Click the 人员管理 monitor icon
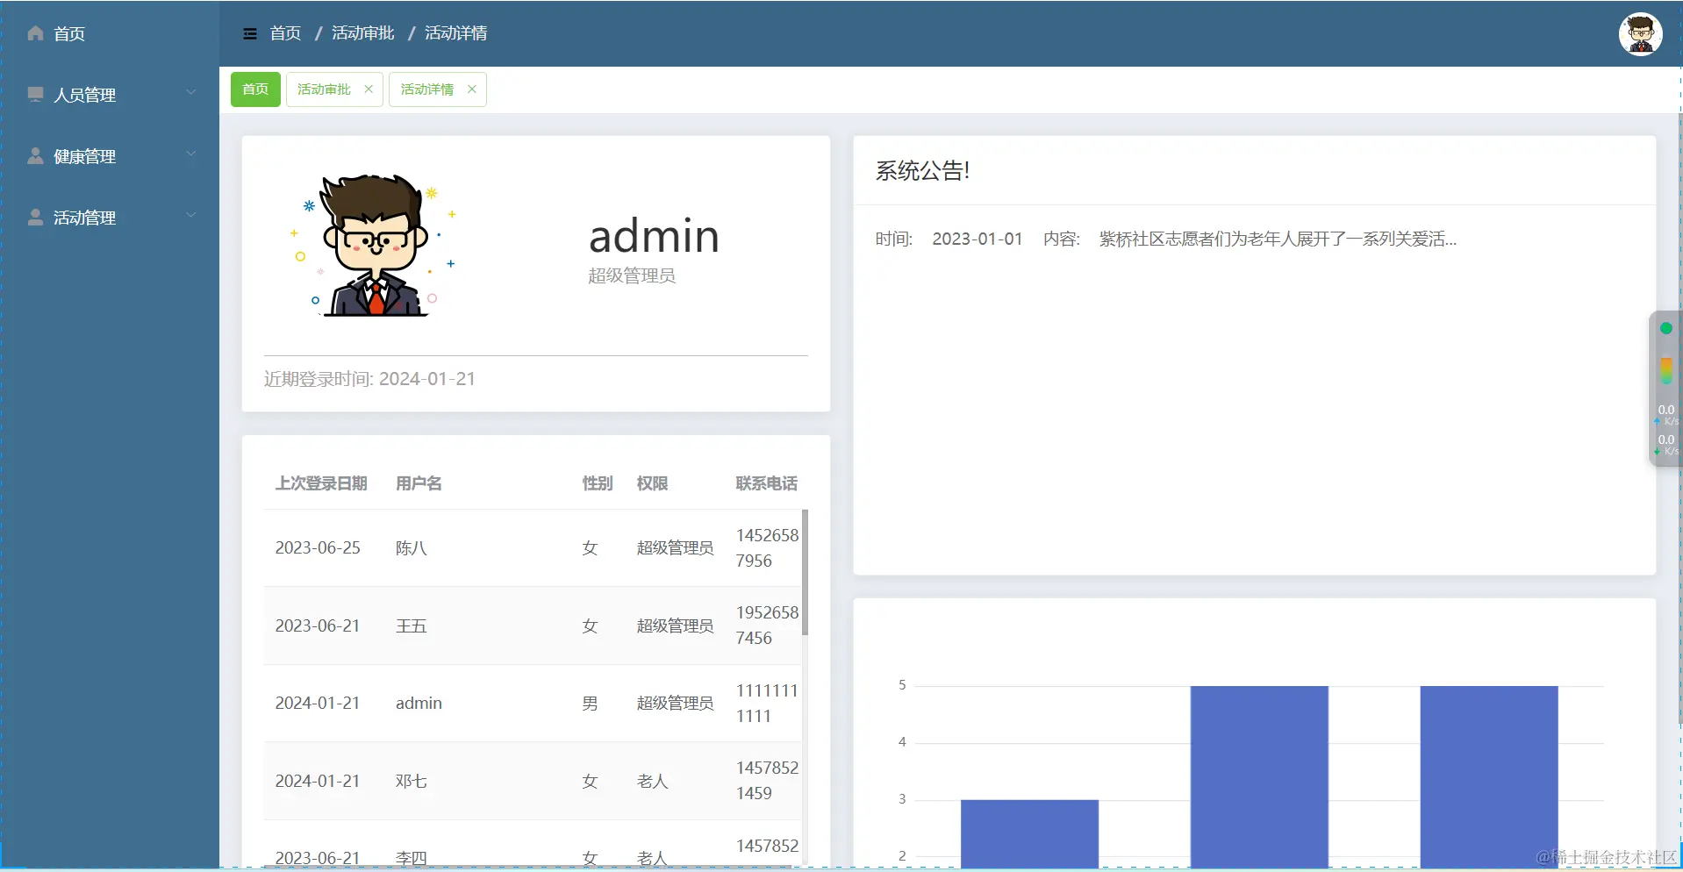 pos(35,94)
